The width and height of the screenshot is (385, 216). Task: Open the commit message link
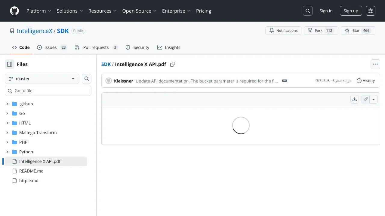pos(207,81)
